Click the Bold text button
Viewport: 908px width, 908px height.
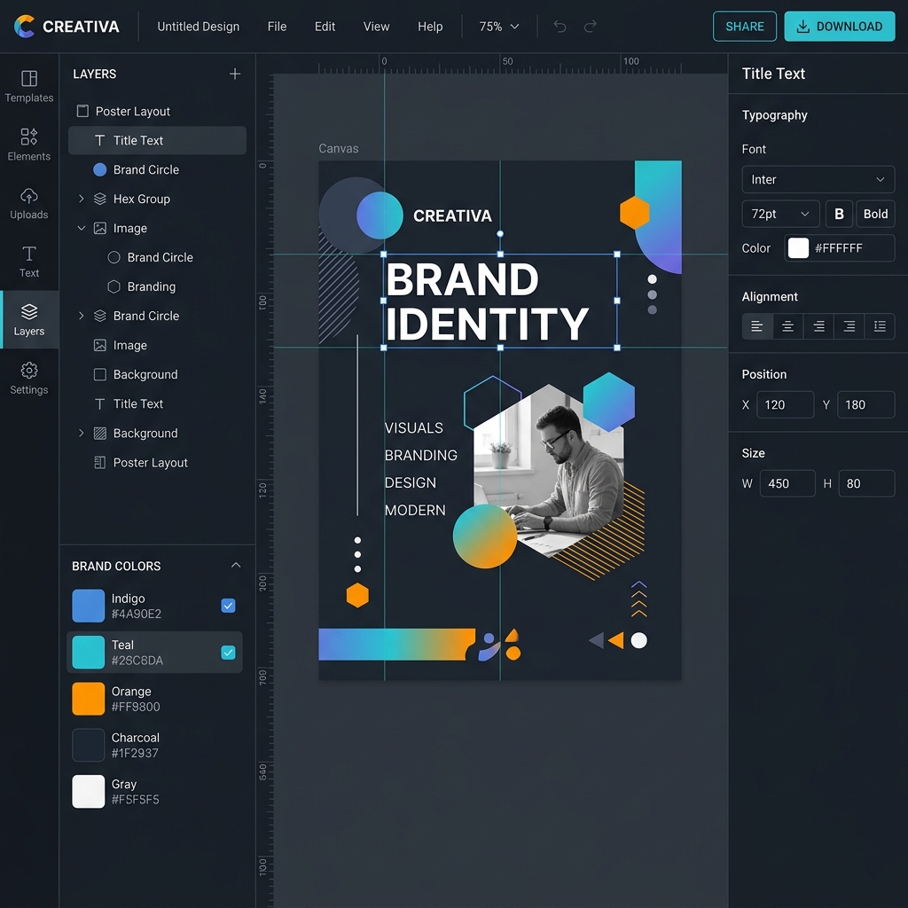pos(875,214)
